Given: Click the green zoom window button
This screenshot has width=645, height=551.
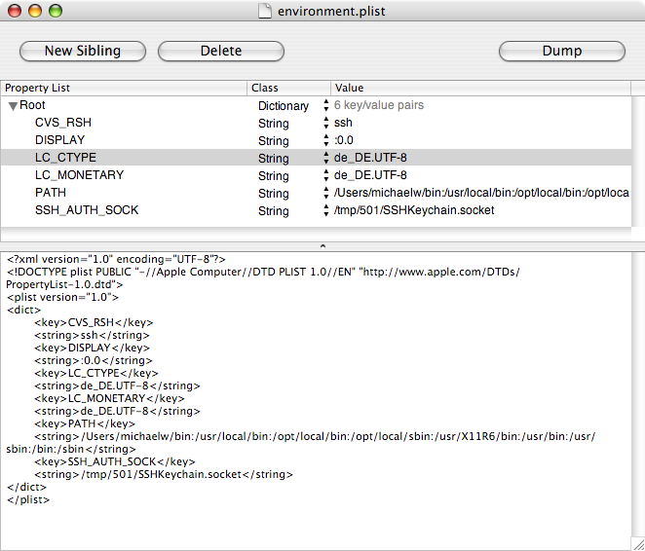Looking at the screenshot, I should (56, 11).
